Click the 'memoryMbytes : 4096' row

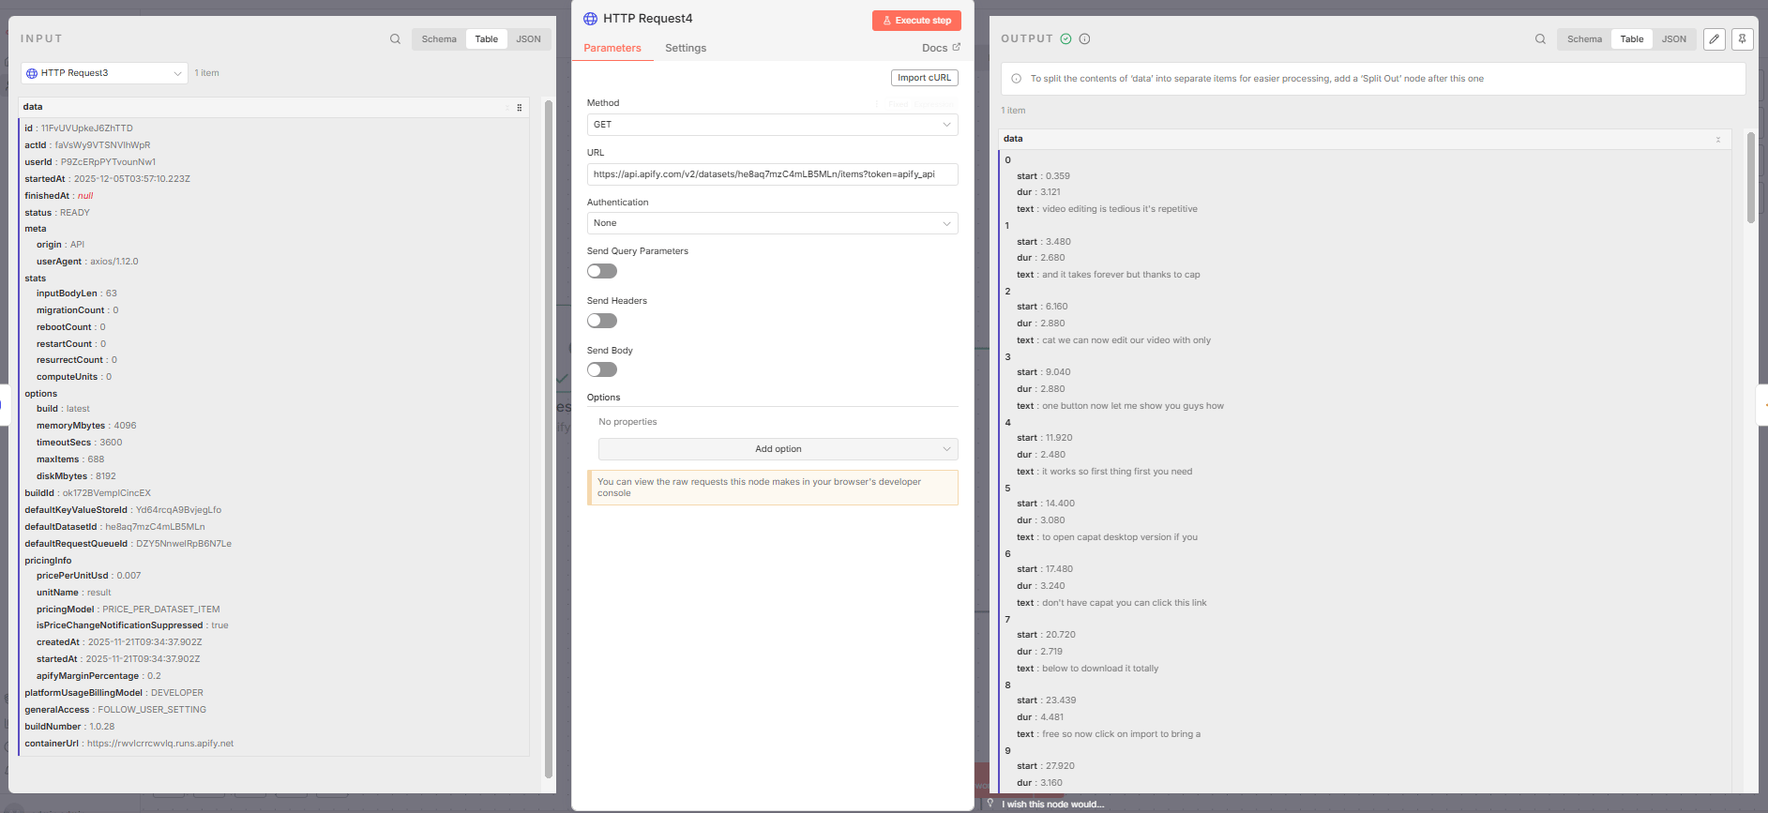tap(86, 426)
